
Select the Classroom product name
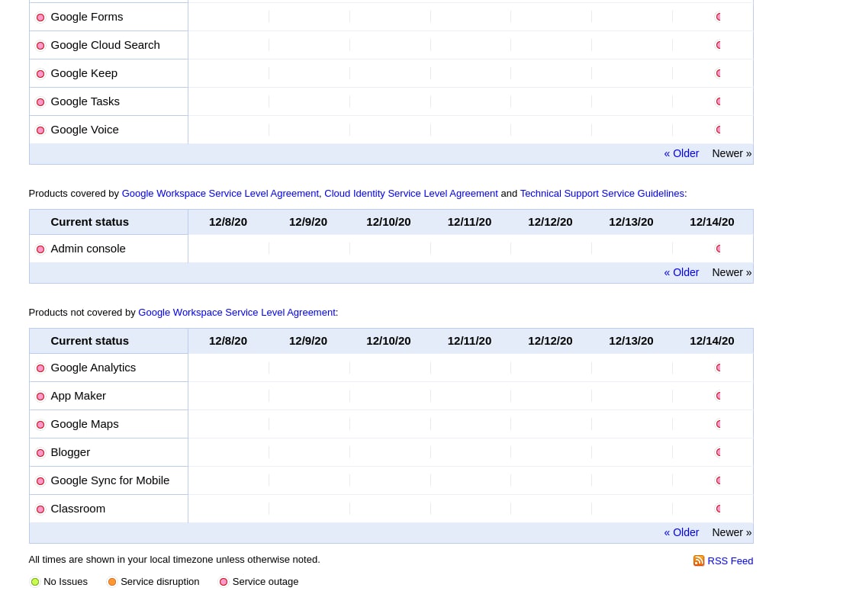(x=78, y=509)
